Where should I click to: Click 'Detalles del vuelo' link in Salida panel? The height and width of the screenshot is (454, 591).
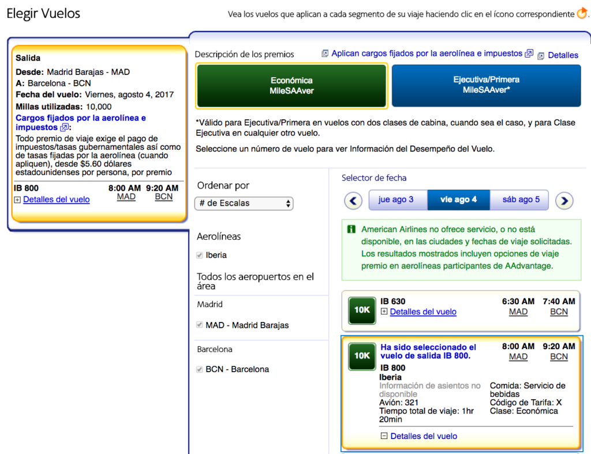coord(56,200)
